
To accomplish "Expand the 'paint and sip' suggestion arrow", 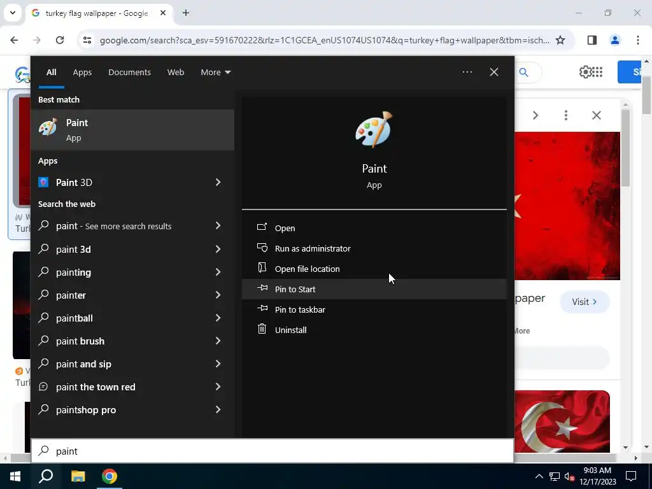I will (x=218, y=364).
